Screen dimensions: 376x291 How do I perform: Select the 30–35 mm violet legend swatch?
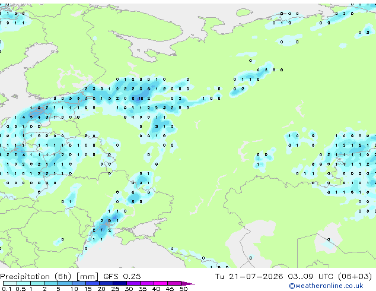click(x=133, y=283)
